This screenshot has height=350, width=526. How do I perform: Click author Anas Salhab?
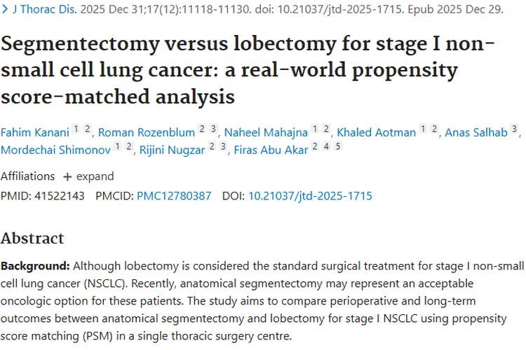(476, 132)
